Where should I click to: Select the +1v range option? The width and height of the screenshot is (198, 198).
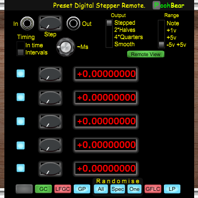coord(172,30)
